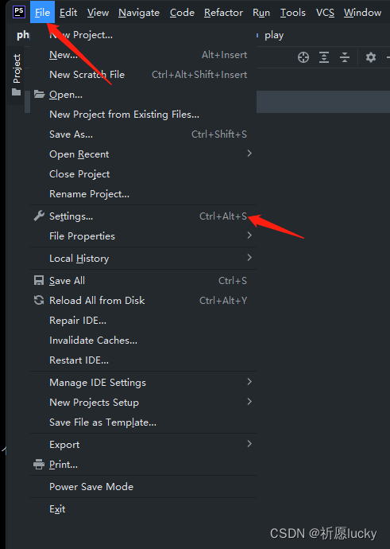Screen dimensions: 390x549
Task: Click the printer icon beside Print...
Action: pyautogui.click(x=39, y=465)
